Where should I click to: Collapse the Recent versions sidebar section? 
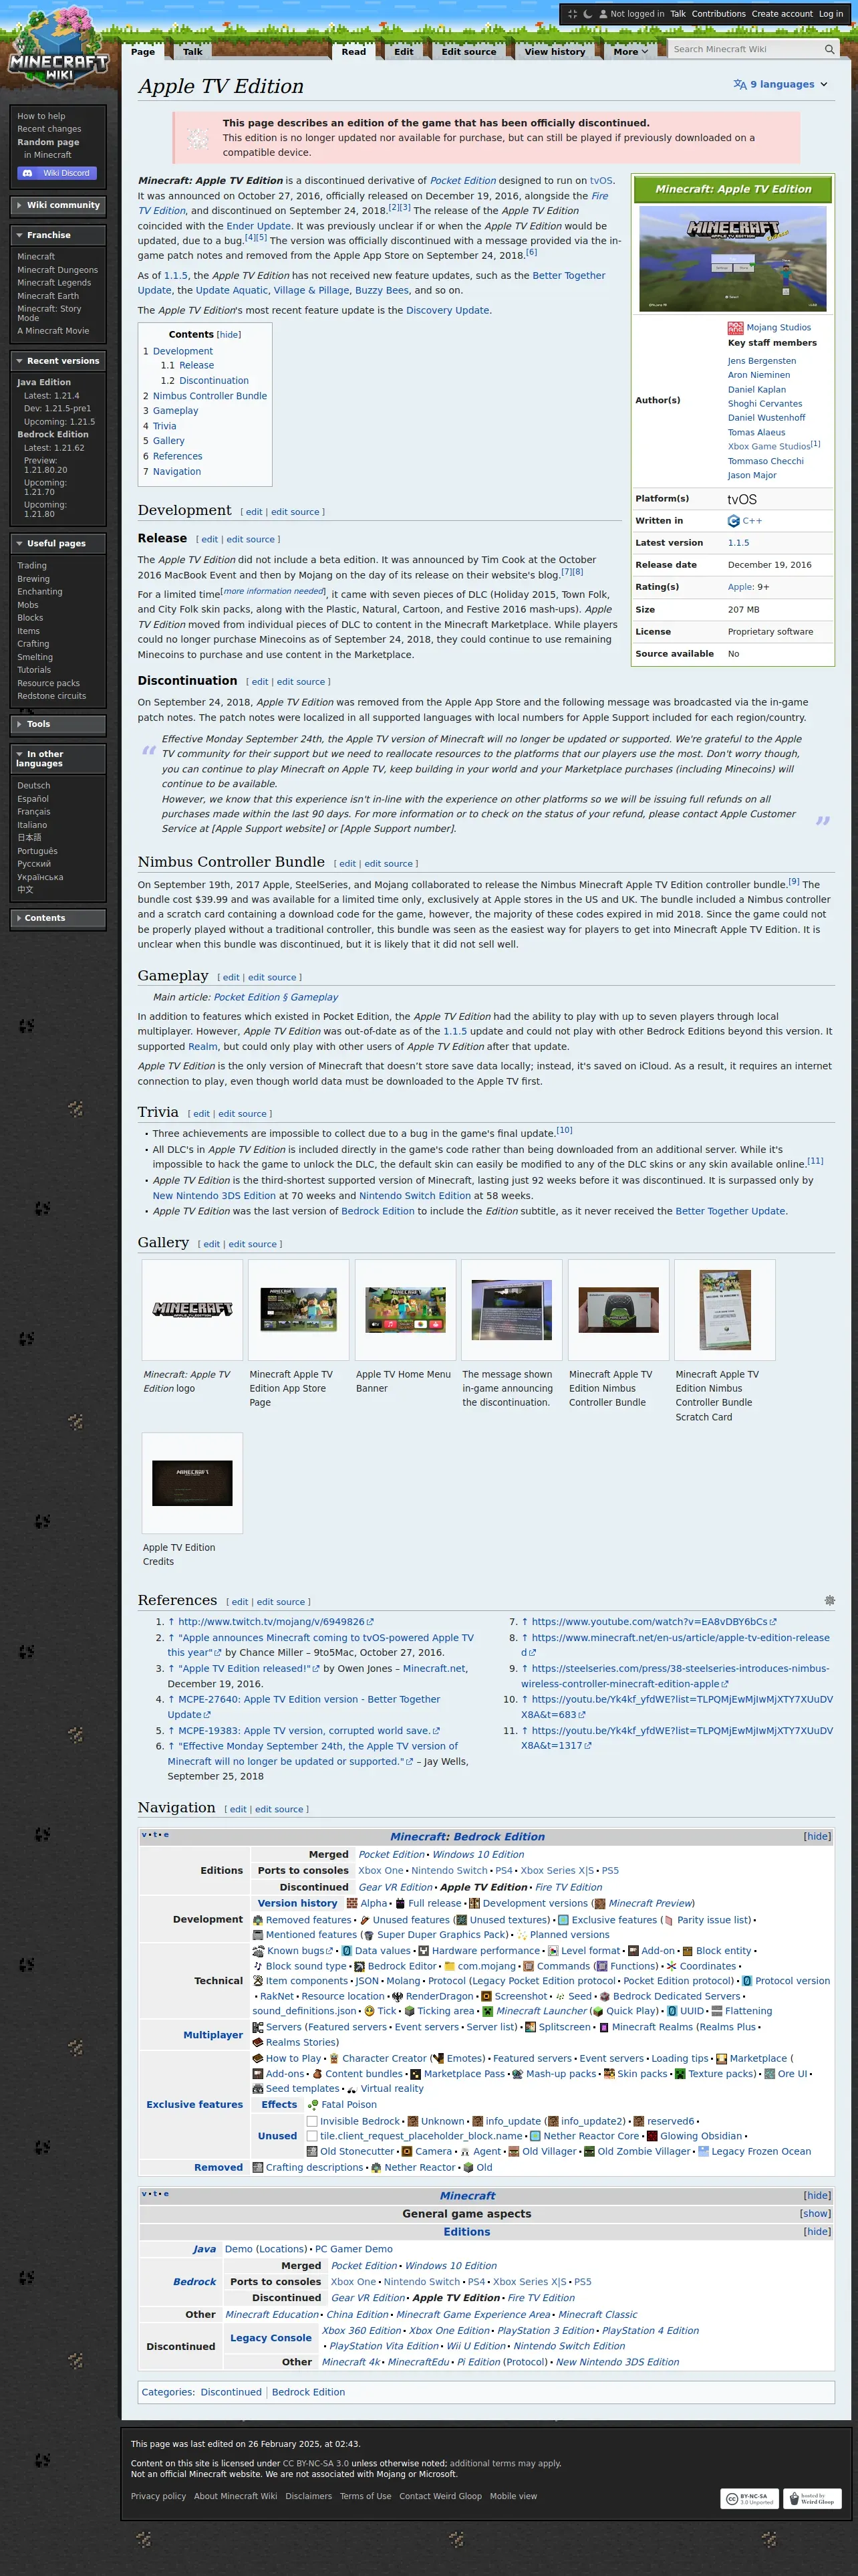[58, 361]
